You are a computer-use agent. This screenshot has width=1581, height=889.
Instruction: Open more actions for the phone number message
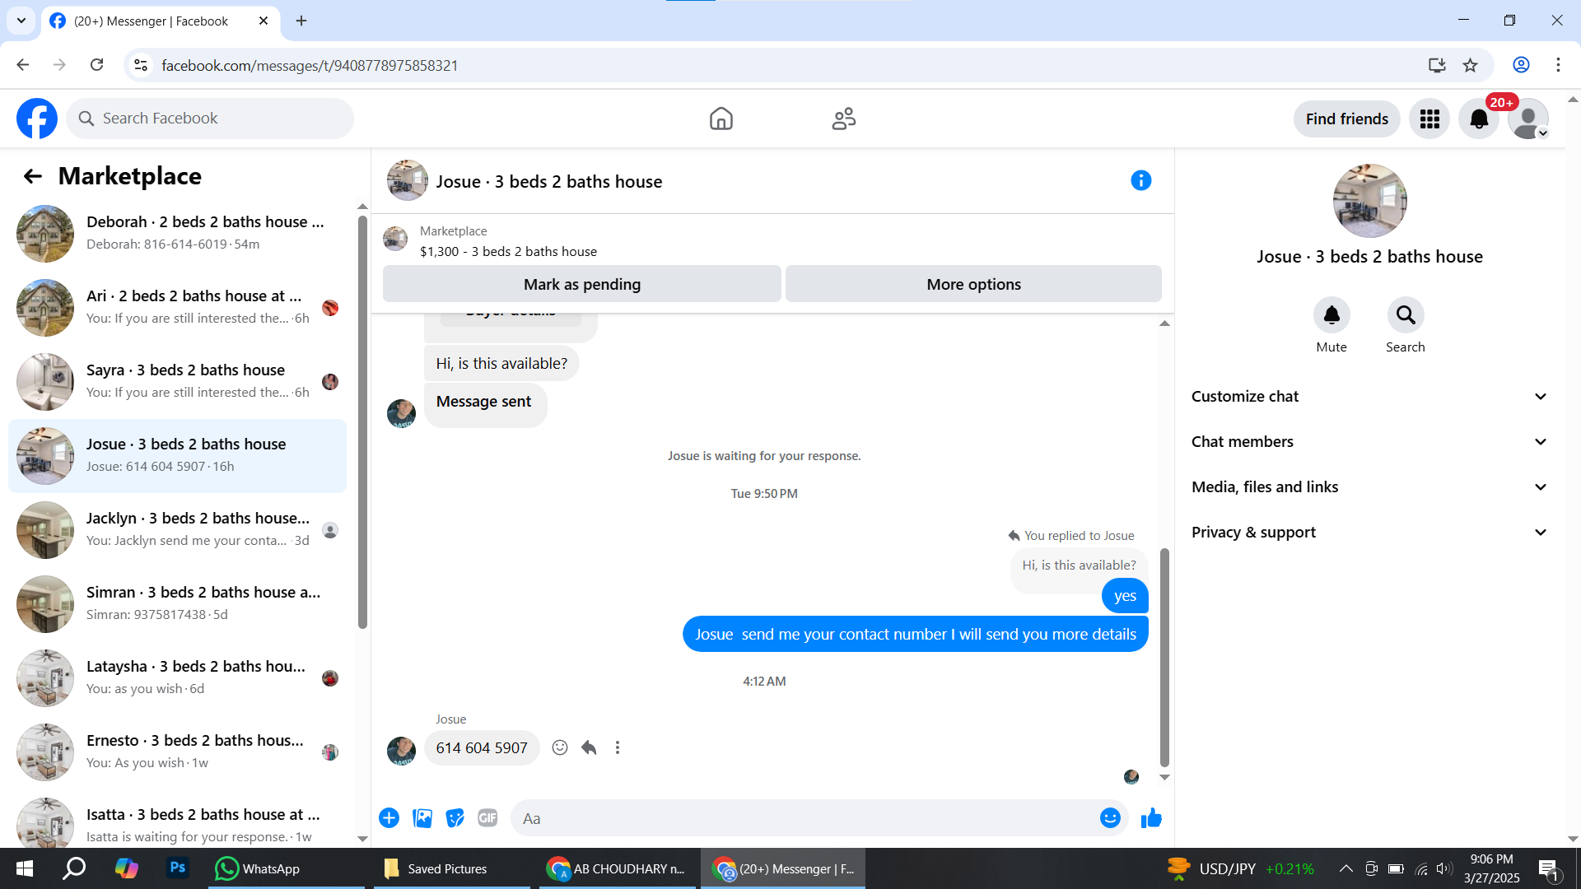tap(618, 747)
